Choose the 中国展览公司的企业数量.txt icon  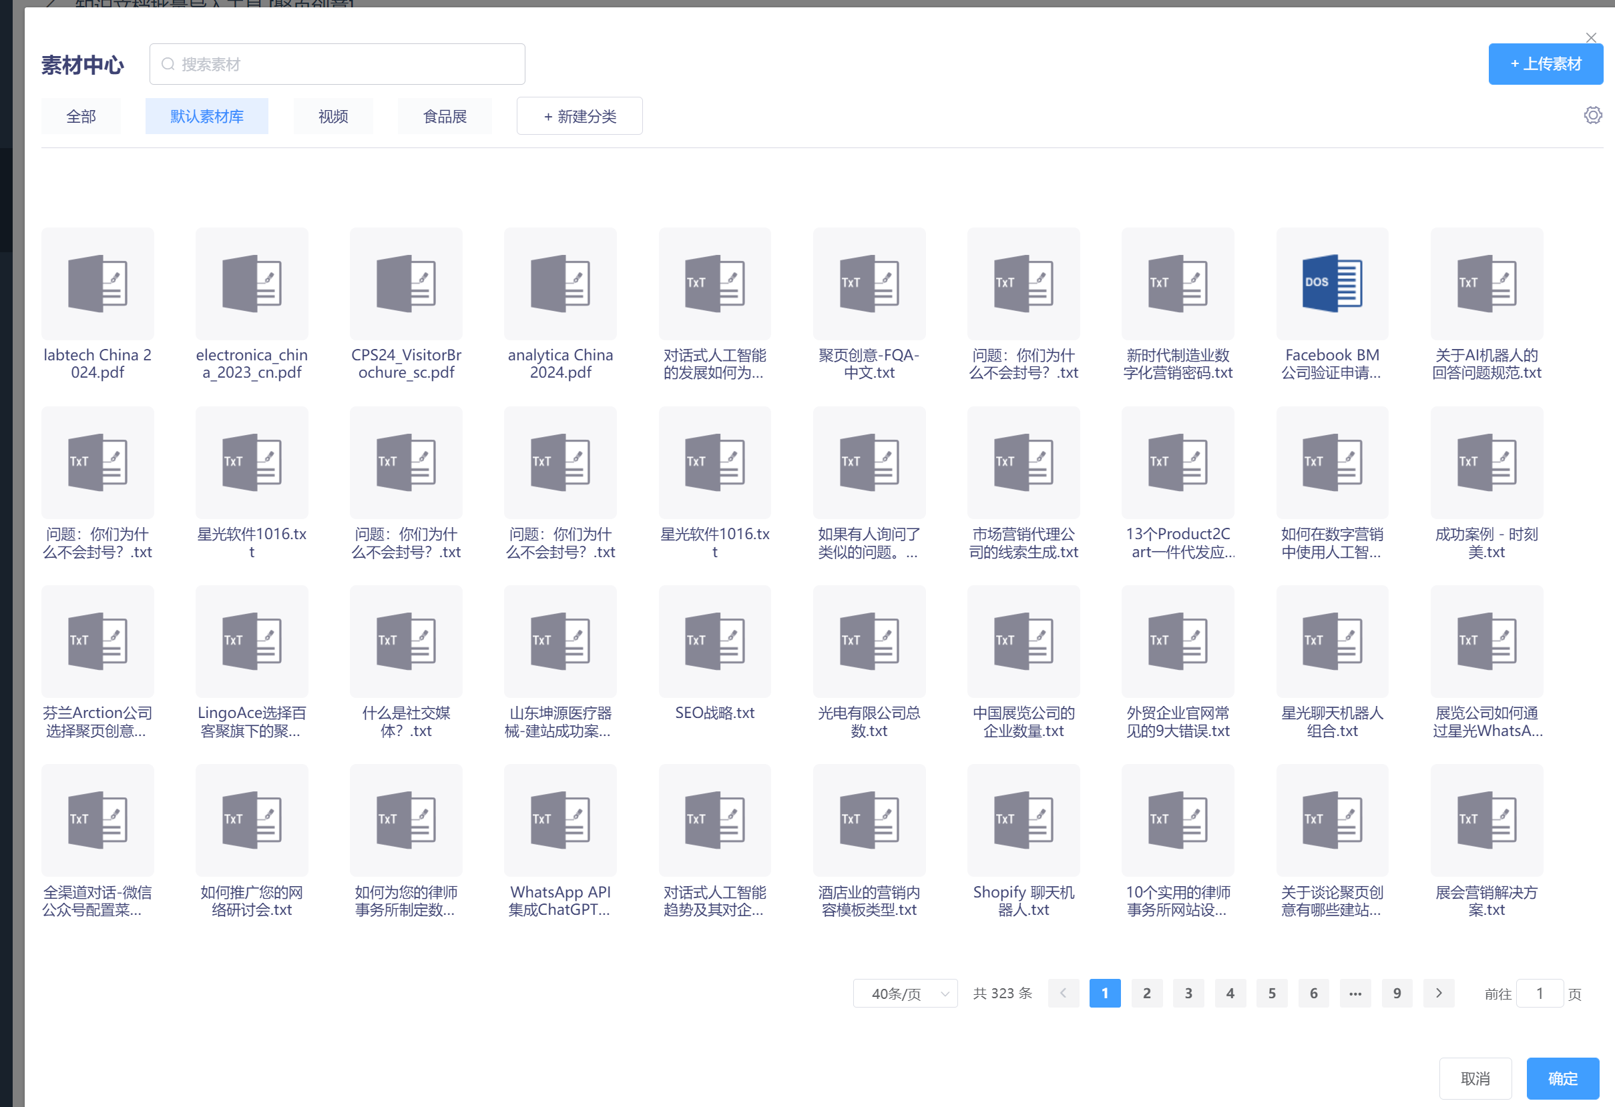pos(1023,641)
